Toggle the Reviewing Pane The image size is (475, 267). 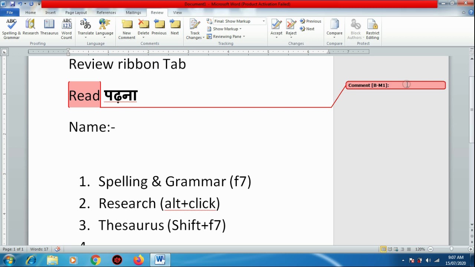[224, 36]
